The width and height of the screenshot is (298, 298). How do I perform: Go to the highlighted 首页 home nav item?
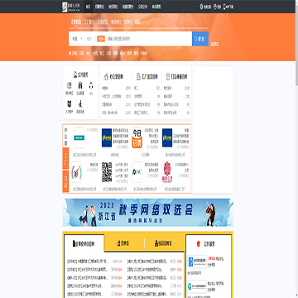coord(88,7)
